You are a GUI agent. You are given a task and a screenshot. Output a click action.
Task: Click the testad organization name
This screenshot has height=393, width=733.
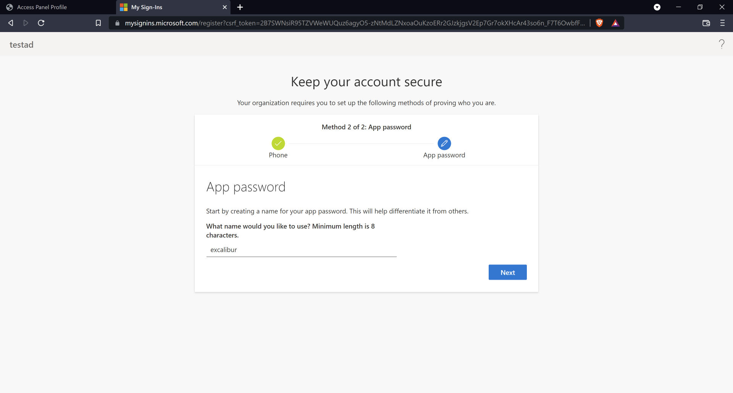(21, 45)
